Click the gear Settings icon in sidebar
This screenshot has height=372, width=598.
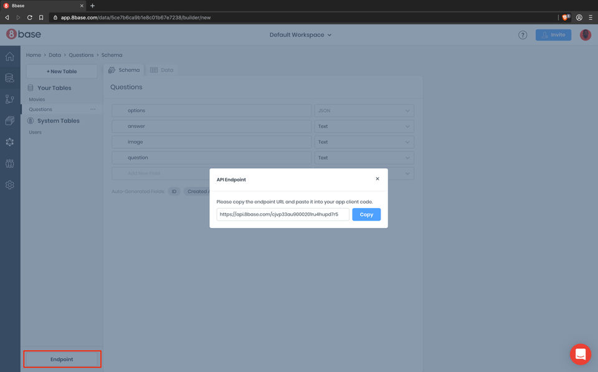pos(10,185)
